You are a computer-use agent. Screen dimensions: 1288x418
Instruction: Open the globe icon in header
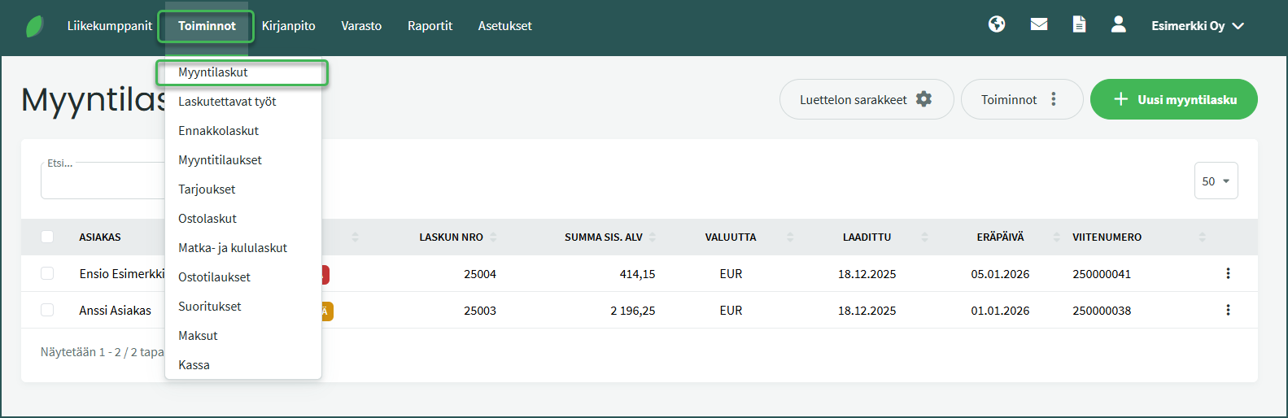997,24
